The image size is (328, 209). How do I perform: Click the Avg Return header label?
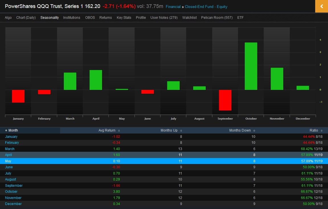107,130
